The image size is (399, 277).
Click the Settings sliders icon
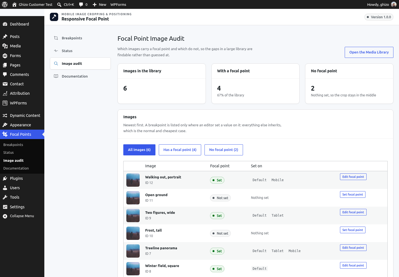coord(5,207)
